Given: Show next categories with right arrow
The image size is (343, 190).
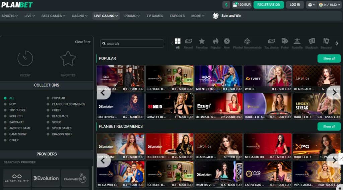Looking at the screenshot, I should coord(337,43).
